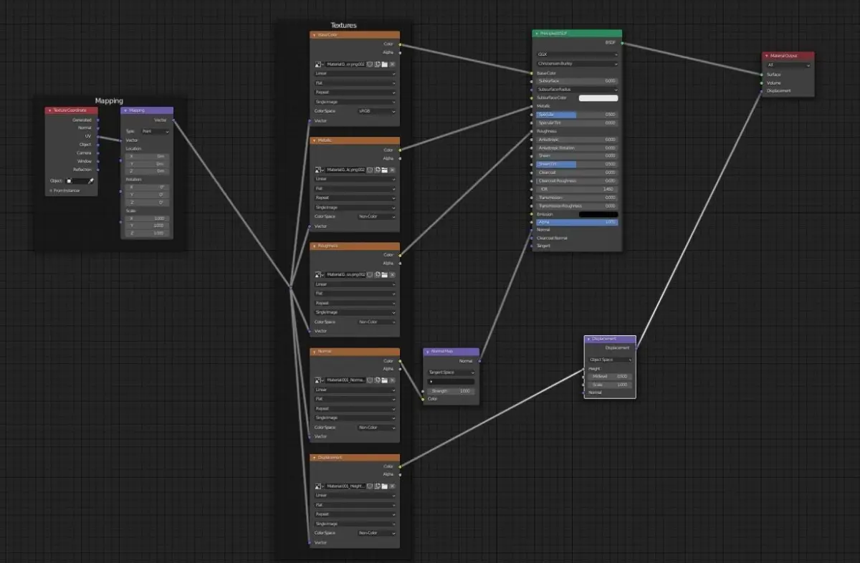Open Linear interpolation dropdown in Base Color

click(355, 74)
